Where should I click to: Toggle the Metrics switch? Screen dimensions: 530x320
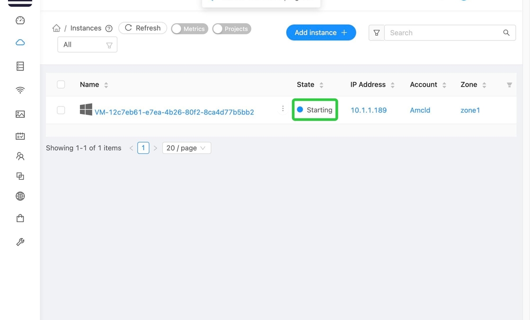click(x=189, y=29)
